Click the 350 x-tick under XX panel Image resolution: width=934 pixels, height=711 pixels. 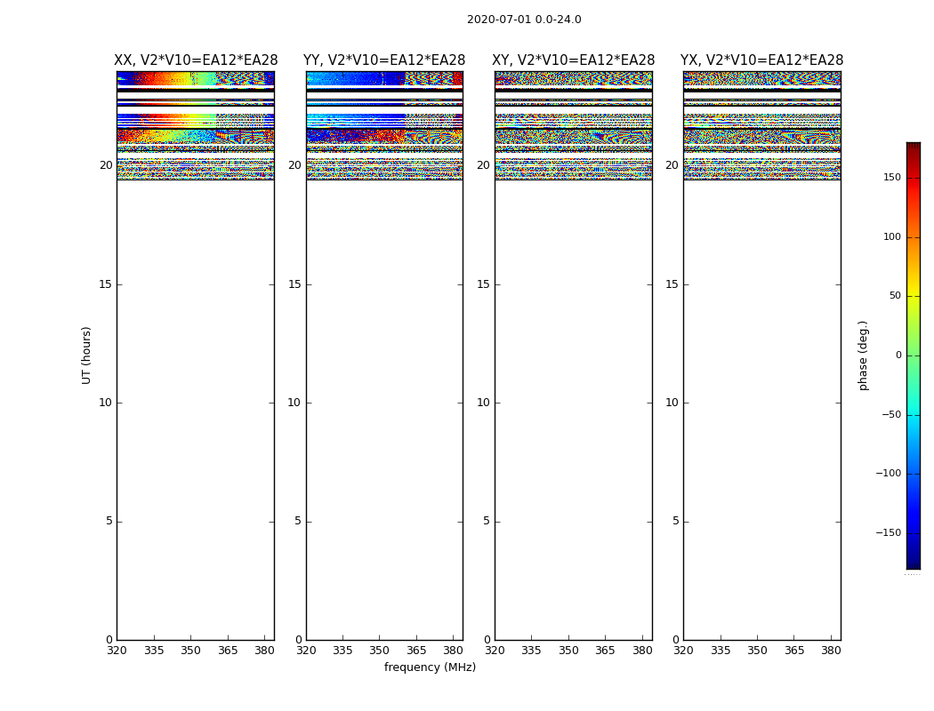(190, 651)
